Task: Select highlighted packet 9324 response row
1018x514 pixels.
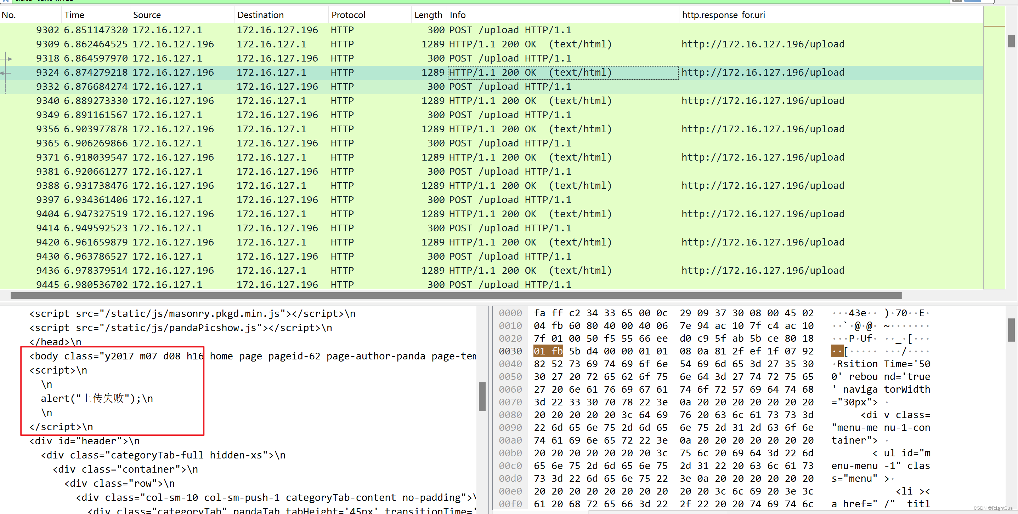Action: (491, 73)
